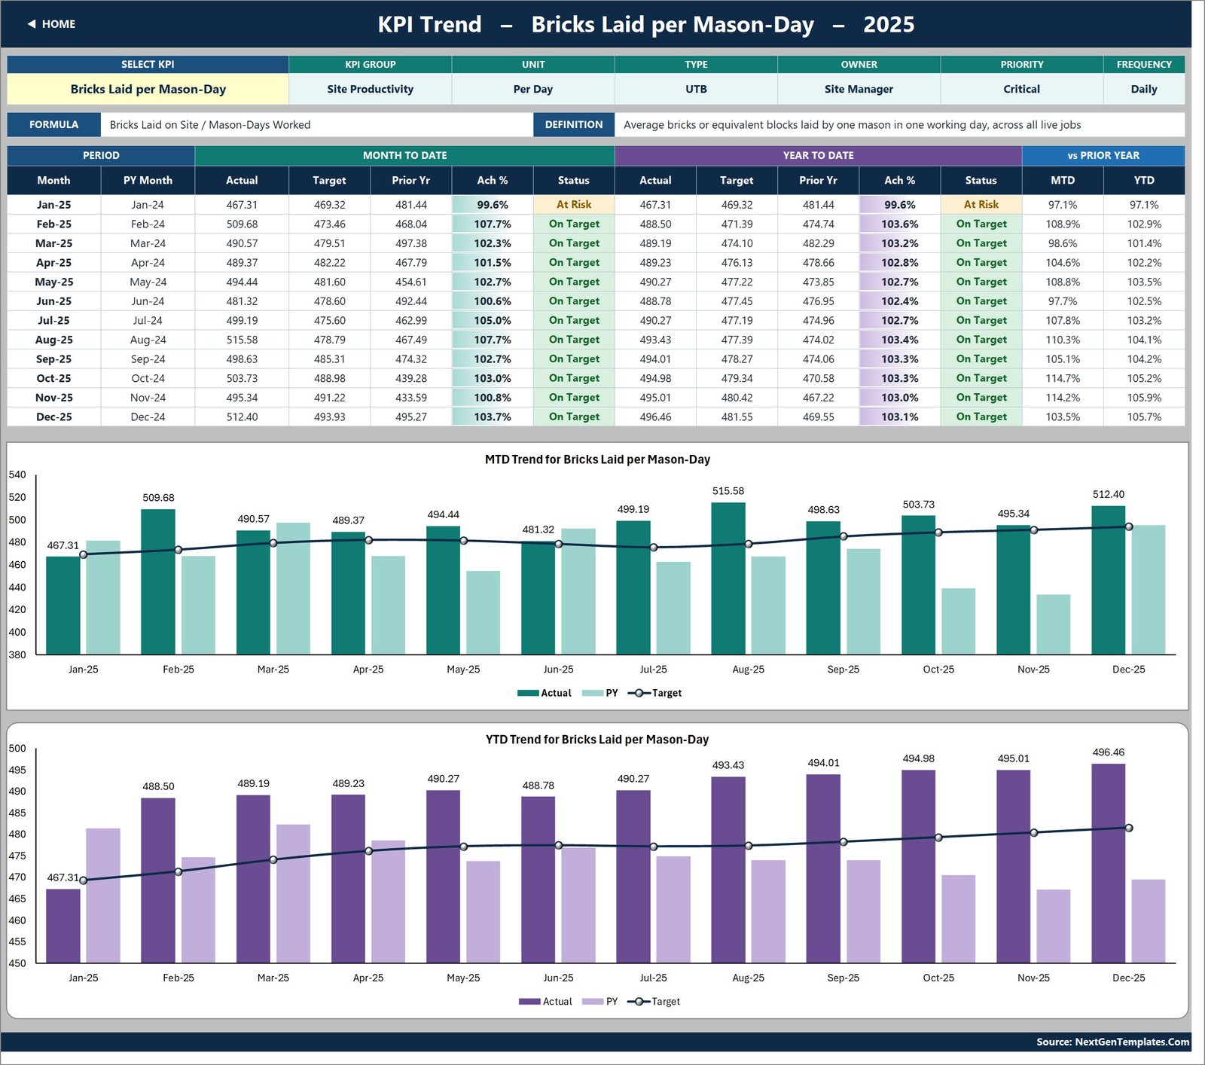Click Oct-25 vs prior year MTD 114.7%
Viewport: 1205px width, 1065px height.
pyautogui.click(x=1063, y=378)
